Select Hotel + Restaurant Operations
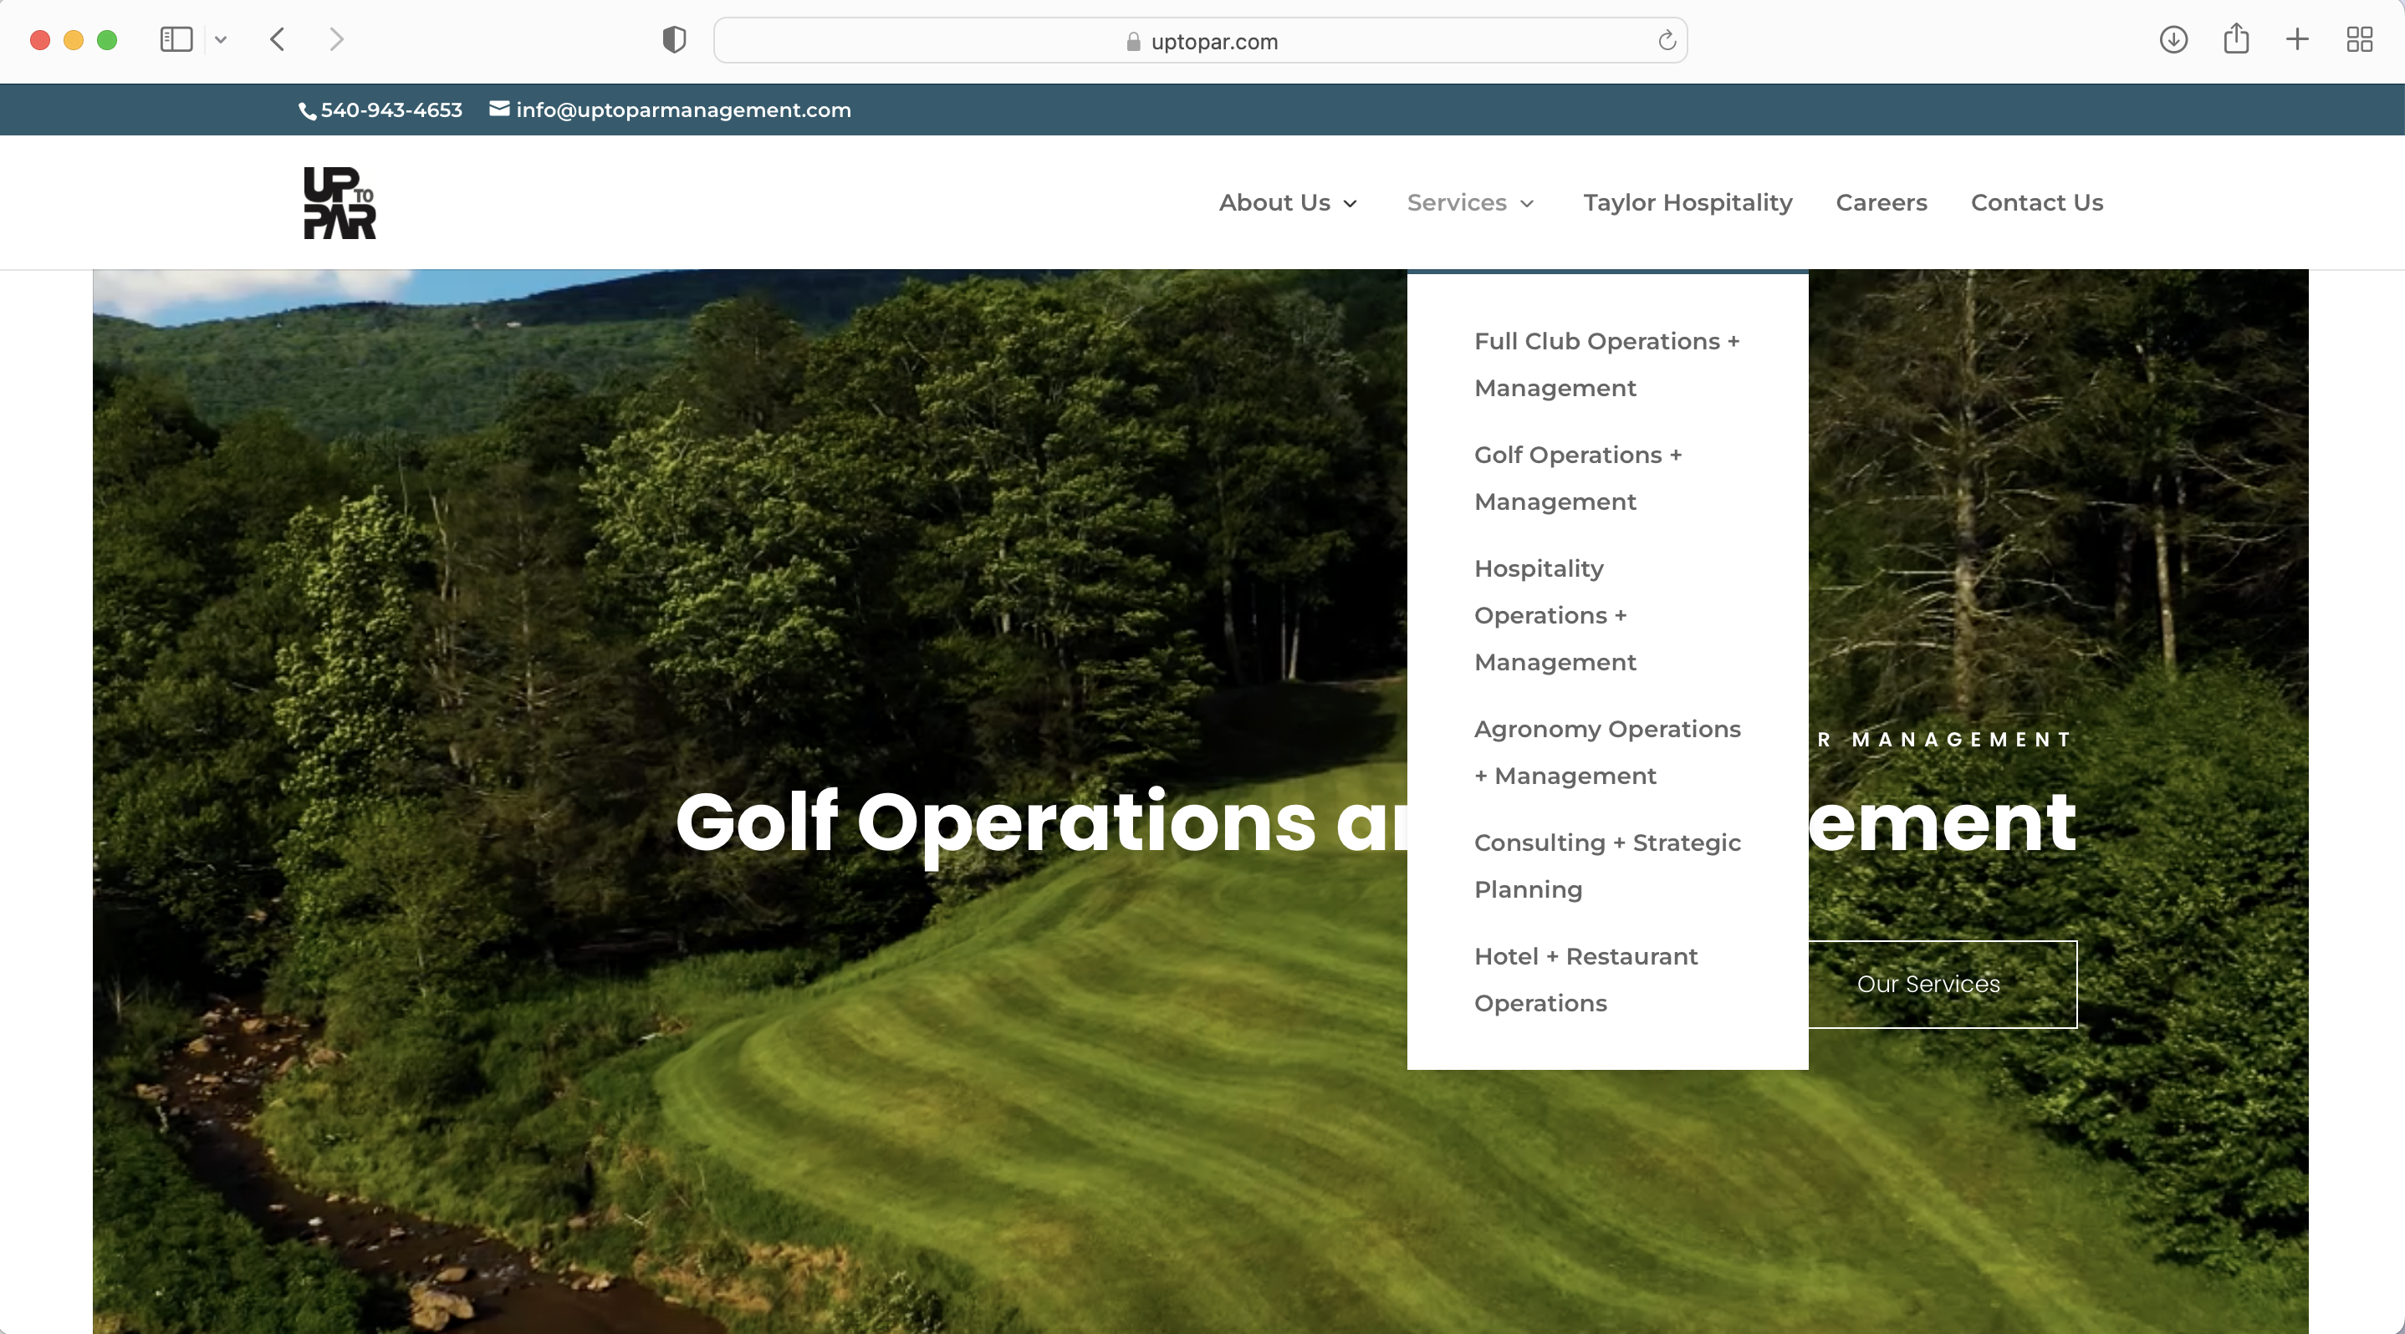Screen dimensions: 2405x1334 click(1585, 979)
